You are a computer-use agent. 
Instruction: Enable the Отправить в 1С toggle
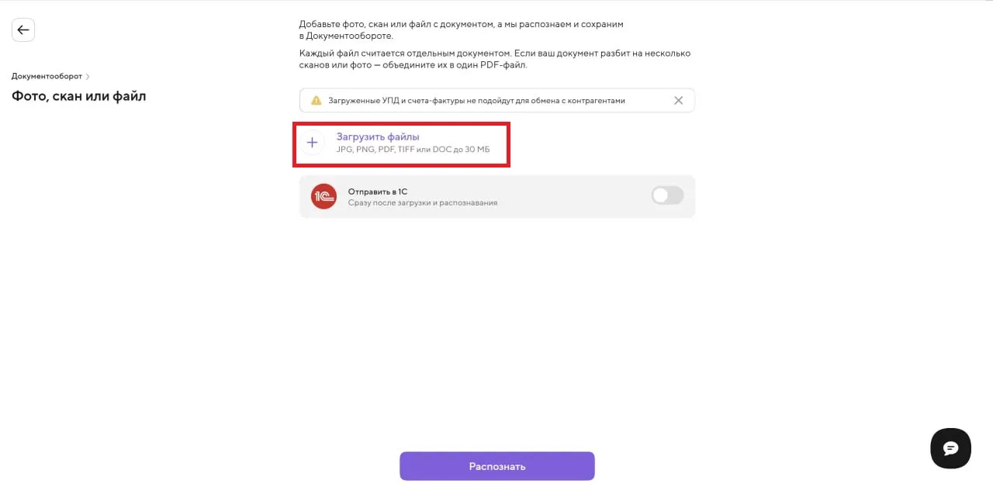point(667,195)
